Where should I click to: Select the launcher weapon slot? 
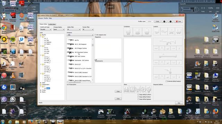tap(168, 56)
